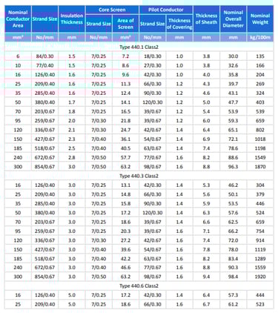
Task: Click the nominal weight value '1920'
Action: 260,277
